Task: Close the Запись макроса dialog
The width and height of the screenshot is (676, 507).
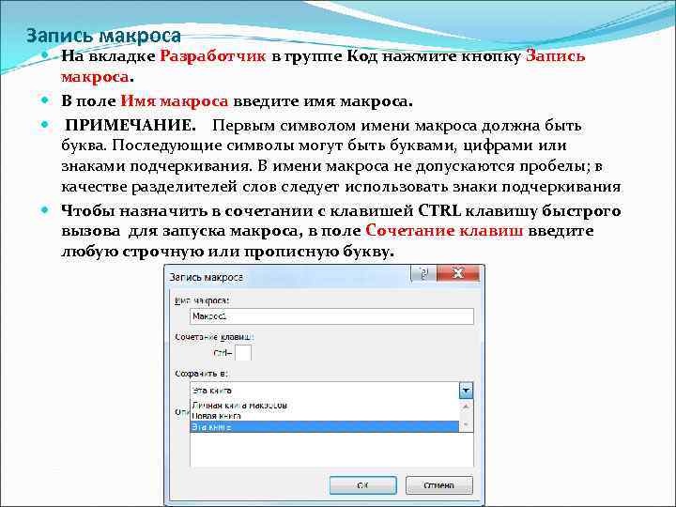Action: (458, 273)
